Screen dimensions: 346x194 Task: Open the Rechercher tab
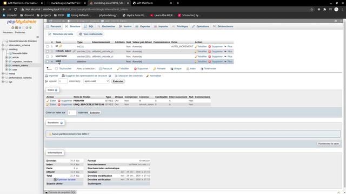coord(107,26)
